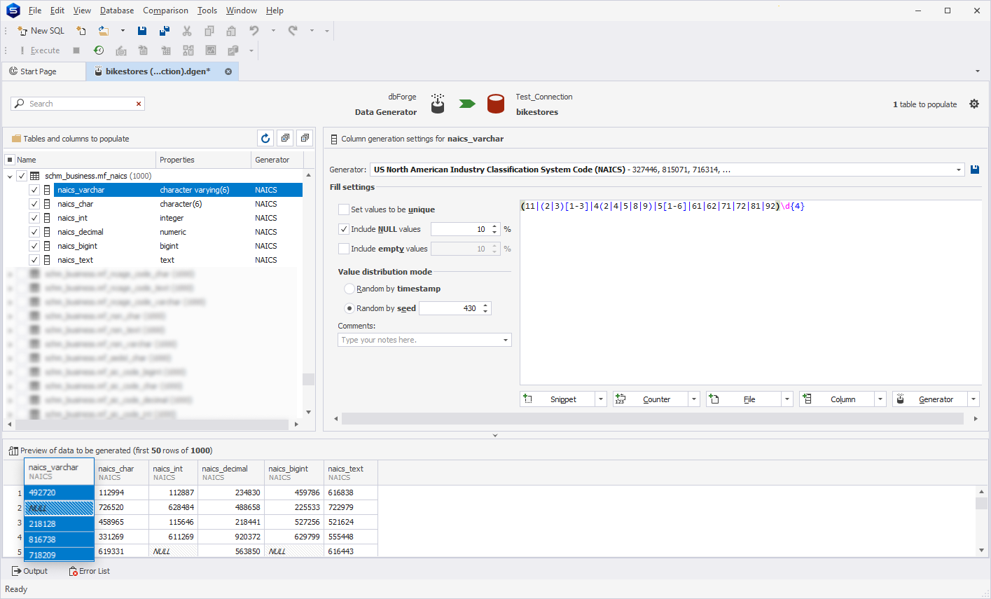Create a new file with the New icon
Image resolution: width=991 pixels, height=599 pixels.
(x=81, y=31)
